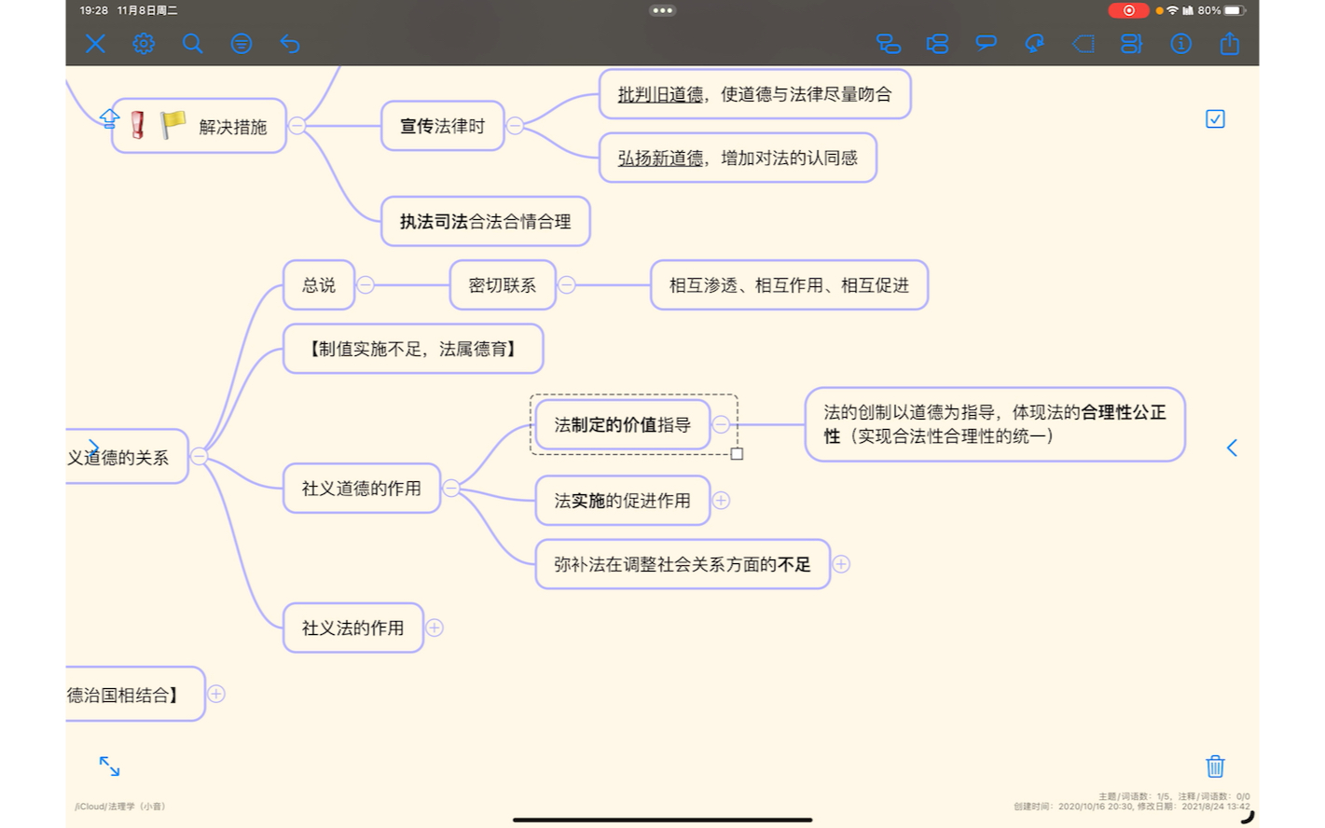Select topic 法的创制以道德为指导

coord(995,424)
